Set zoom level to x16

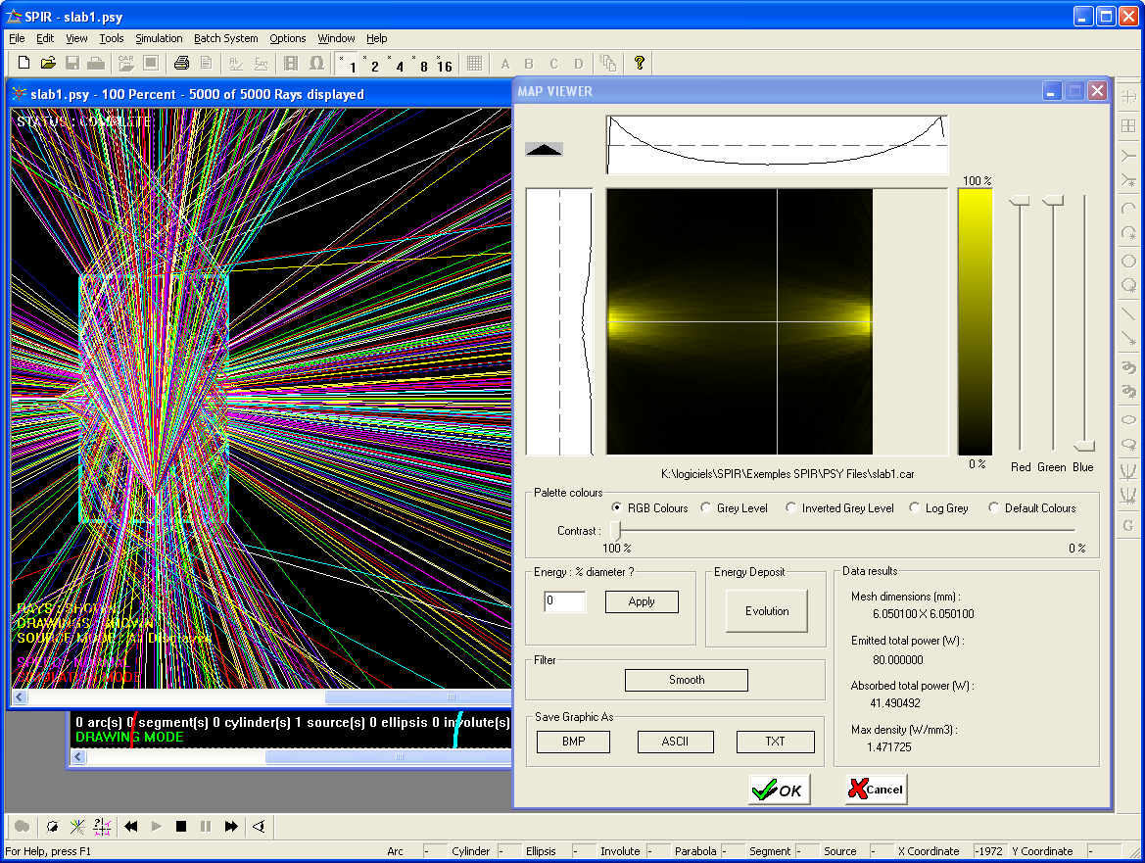(444, 65)
